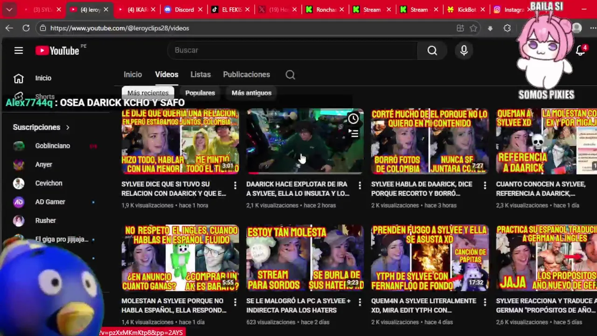Open DAARICK HACE EXPLOTAR DE IRA video title
597x336 pixels.
(x=298, y=189)
